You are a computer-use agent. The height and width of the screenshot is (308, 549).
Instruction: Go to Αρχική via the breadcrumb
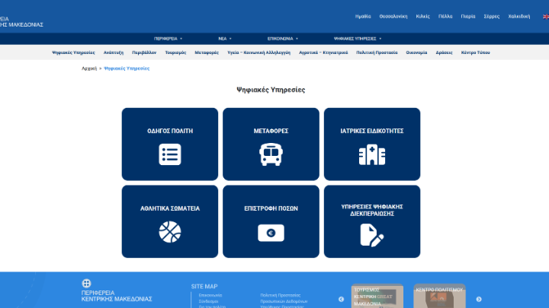coord(89,68)
